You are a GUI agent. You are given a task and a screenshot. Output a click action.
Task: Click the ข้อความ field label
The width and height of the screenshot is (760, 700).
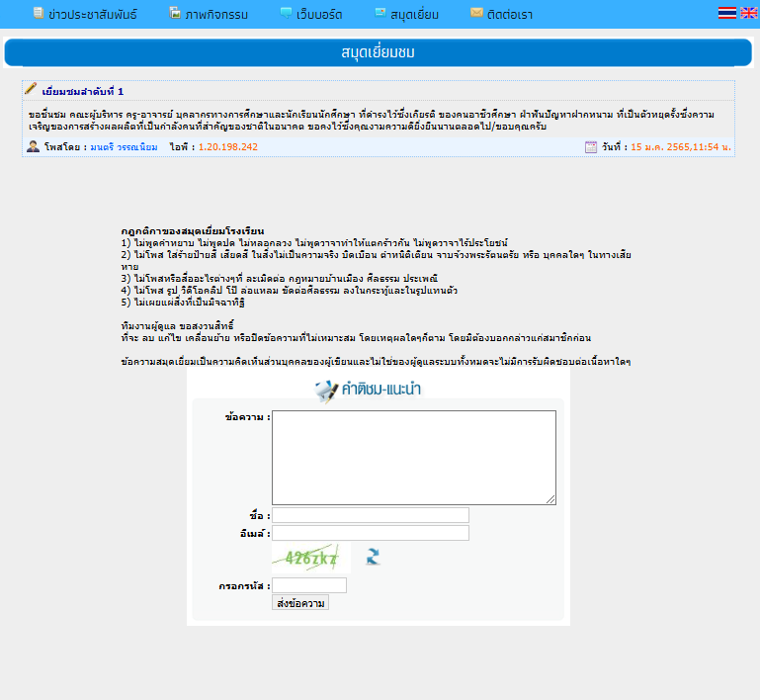tap(248, 417)
